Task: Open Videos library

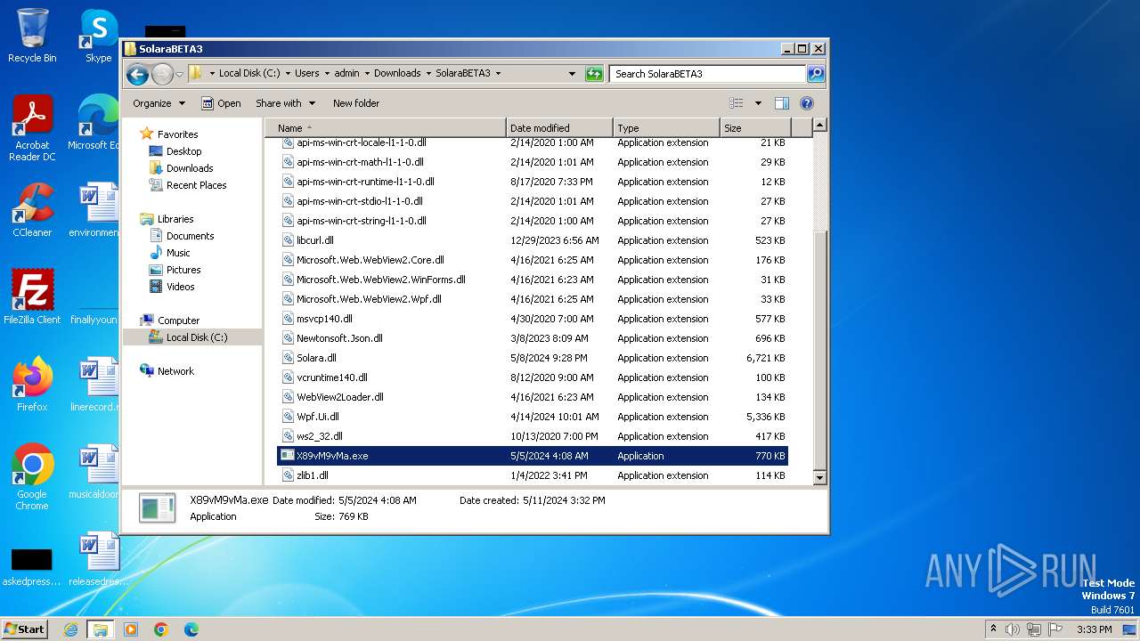Action: [180, 287]
